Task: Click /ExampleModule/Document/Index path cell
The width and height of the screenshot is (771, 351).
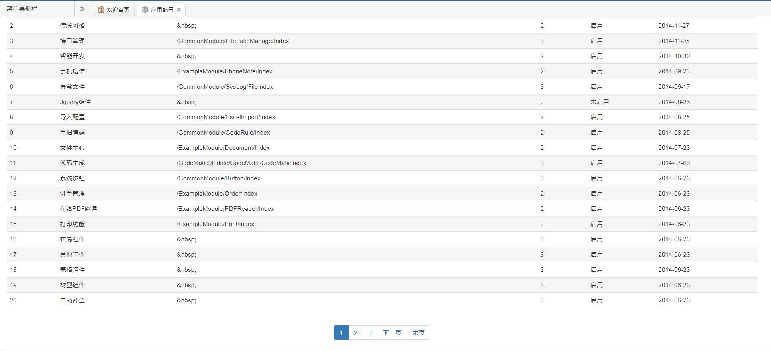Action: (x=223, y=148)
